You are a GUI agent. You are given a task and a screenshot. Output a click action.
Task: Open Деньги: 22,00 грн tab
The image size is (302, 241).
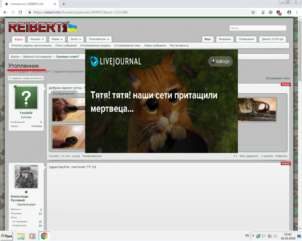[x=273, y=39]
